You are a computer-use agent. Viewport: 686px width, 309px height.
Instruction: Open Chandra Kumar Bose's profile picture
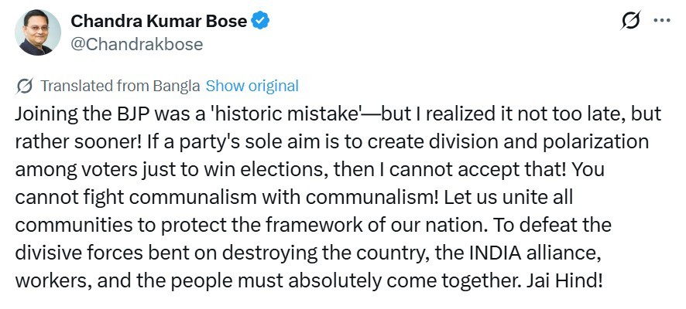coord(38,33)
